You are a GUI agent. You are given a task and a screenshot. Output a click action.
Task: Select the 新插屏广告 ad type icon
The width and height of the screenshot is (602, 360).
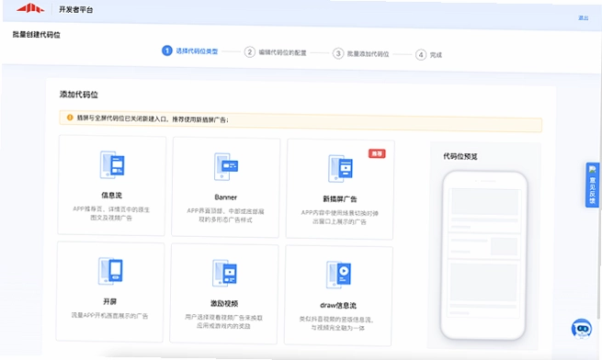point(340,168)
